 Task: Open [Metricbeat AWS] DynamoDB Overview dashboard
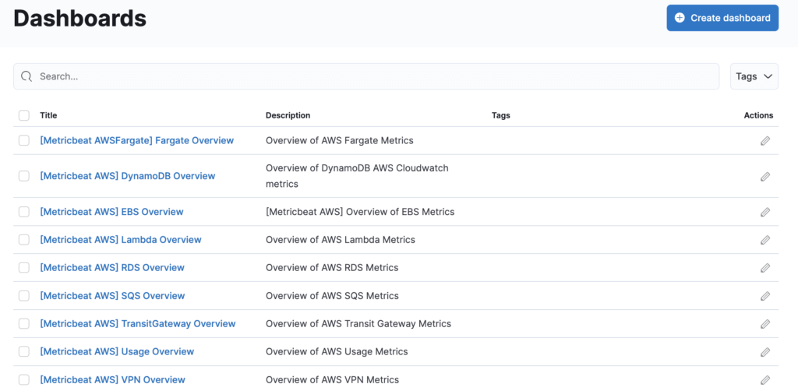click(128, 176)
